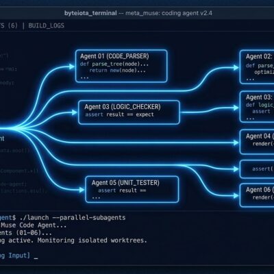Open the Agent 03 node containing 'def logic'
This screenshot has width=274, height=274.
pos(257,107)
